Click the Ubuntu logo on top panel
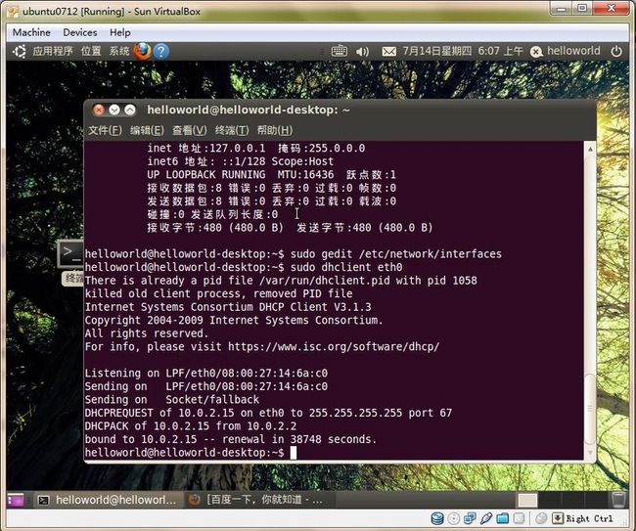 coord(19,52)
